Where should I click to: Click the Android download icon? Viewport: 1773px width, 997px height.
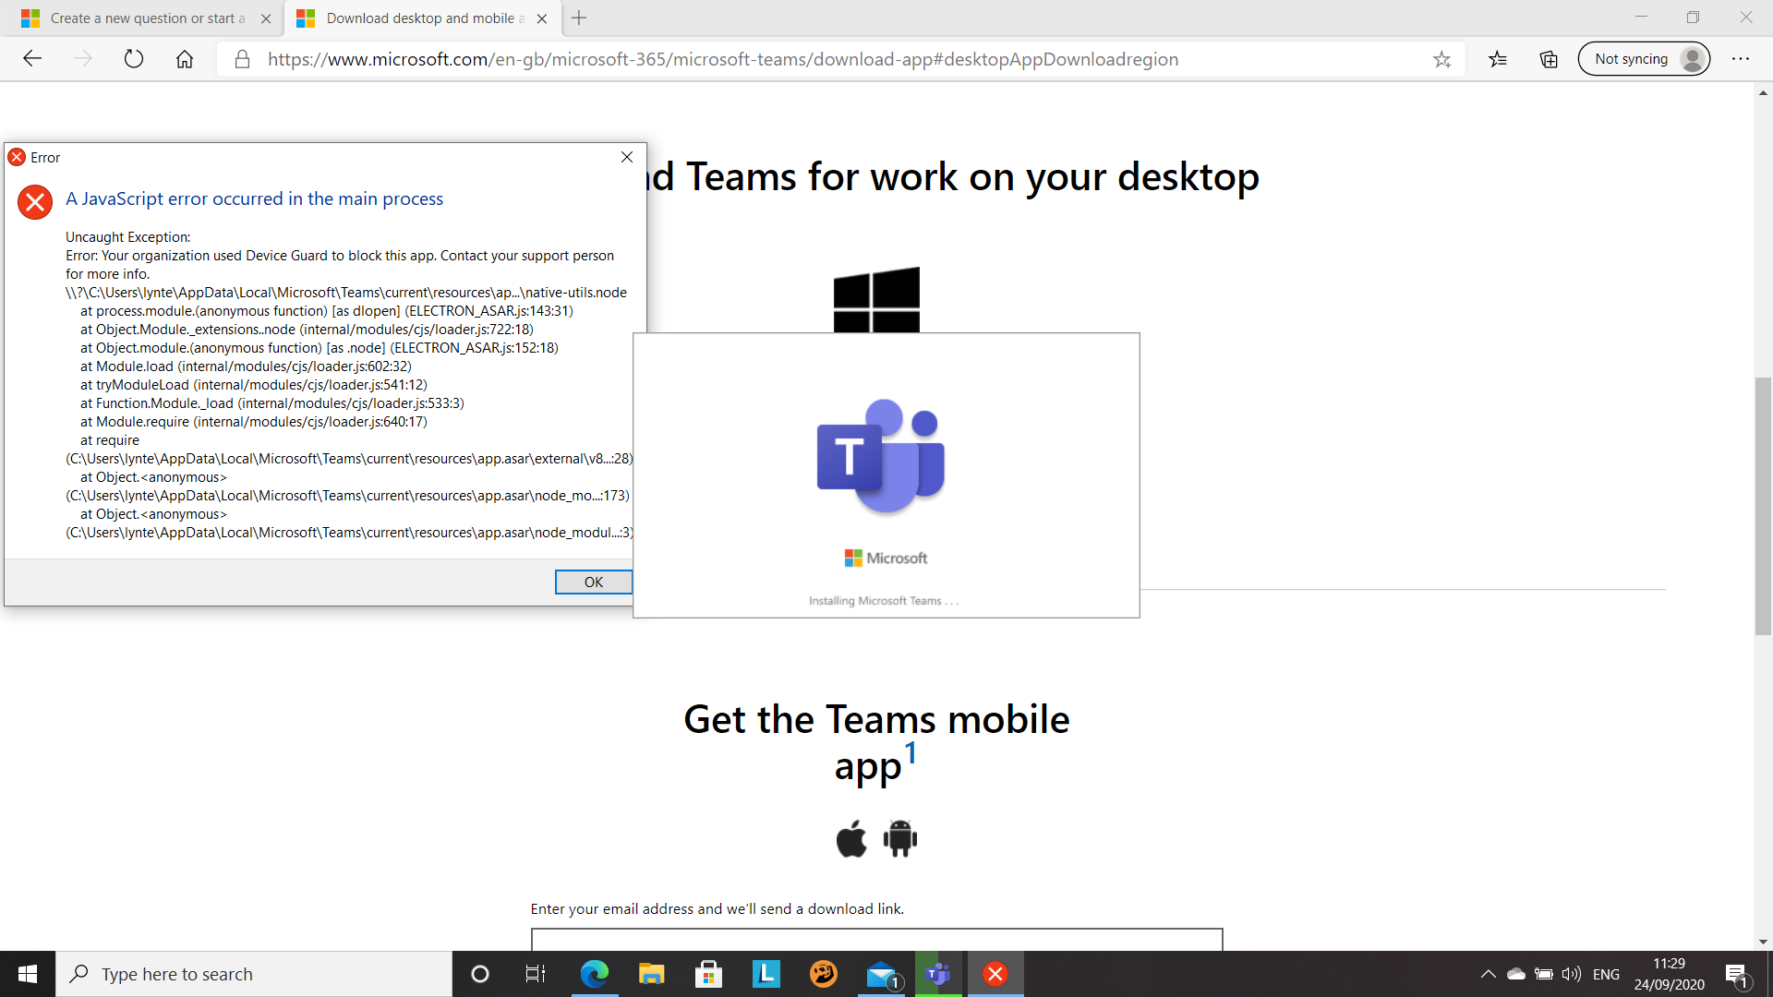(x=899, y=838)
